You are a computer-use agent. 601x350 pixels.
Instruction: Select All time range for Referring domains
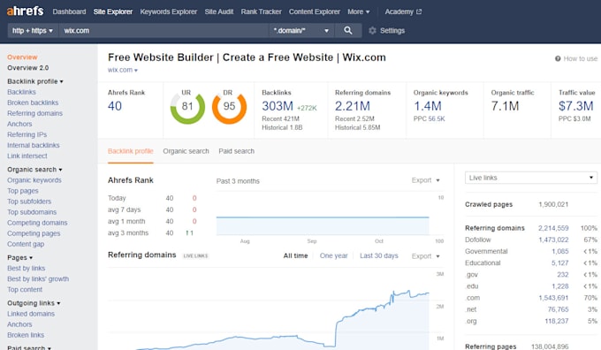point(295,255)
